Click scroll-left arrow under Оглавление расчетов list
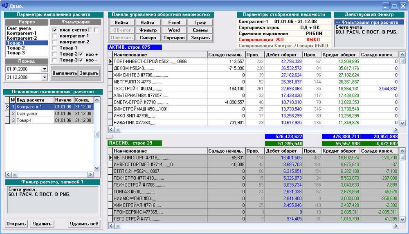 pos(8,175)
